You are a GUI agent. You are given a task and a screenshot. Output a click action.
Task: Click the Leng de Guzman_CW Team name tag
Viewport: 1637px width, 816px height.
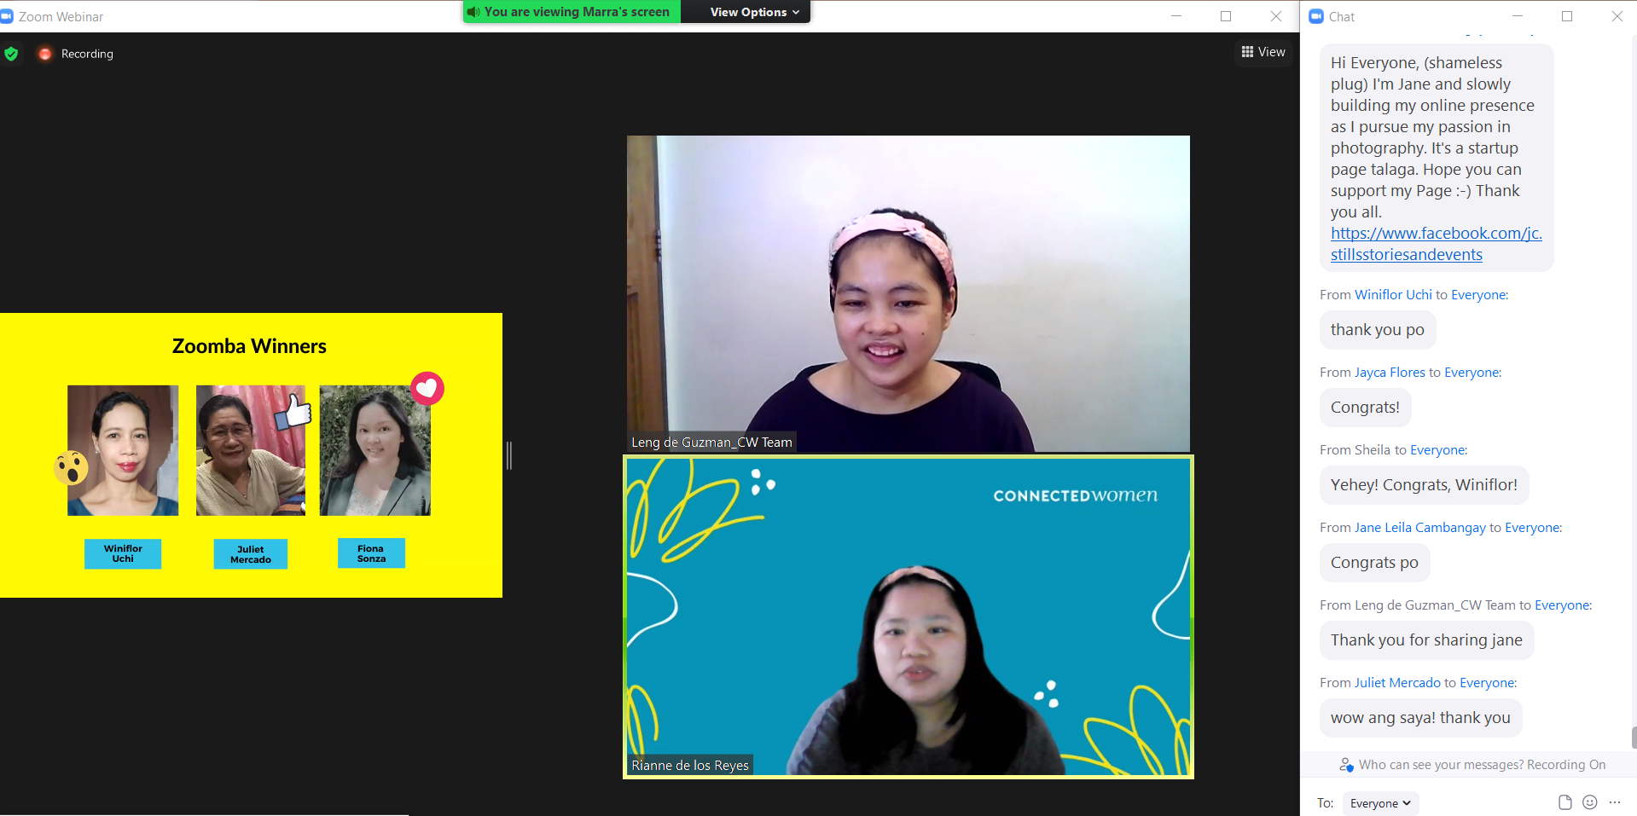click(711, 442)
